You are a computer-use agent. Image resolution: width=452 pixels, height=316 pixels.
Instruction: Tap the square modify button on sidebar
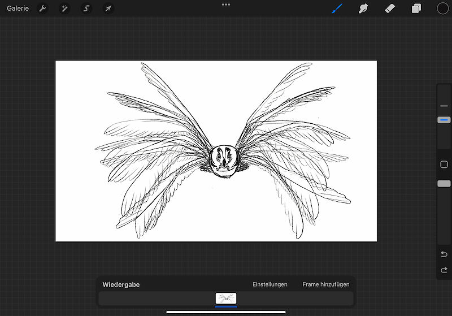coord(444,165)
